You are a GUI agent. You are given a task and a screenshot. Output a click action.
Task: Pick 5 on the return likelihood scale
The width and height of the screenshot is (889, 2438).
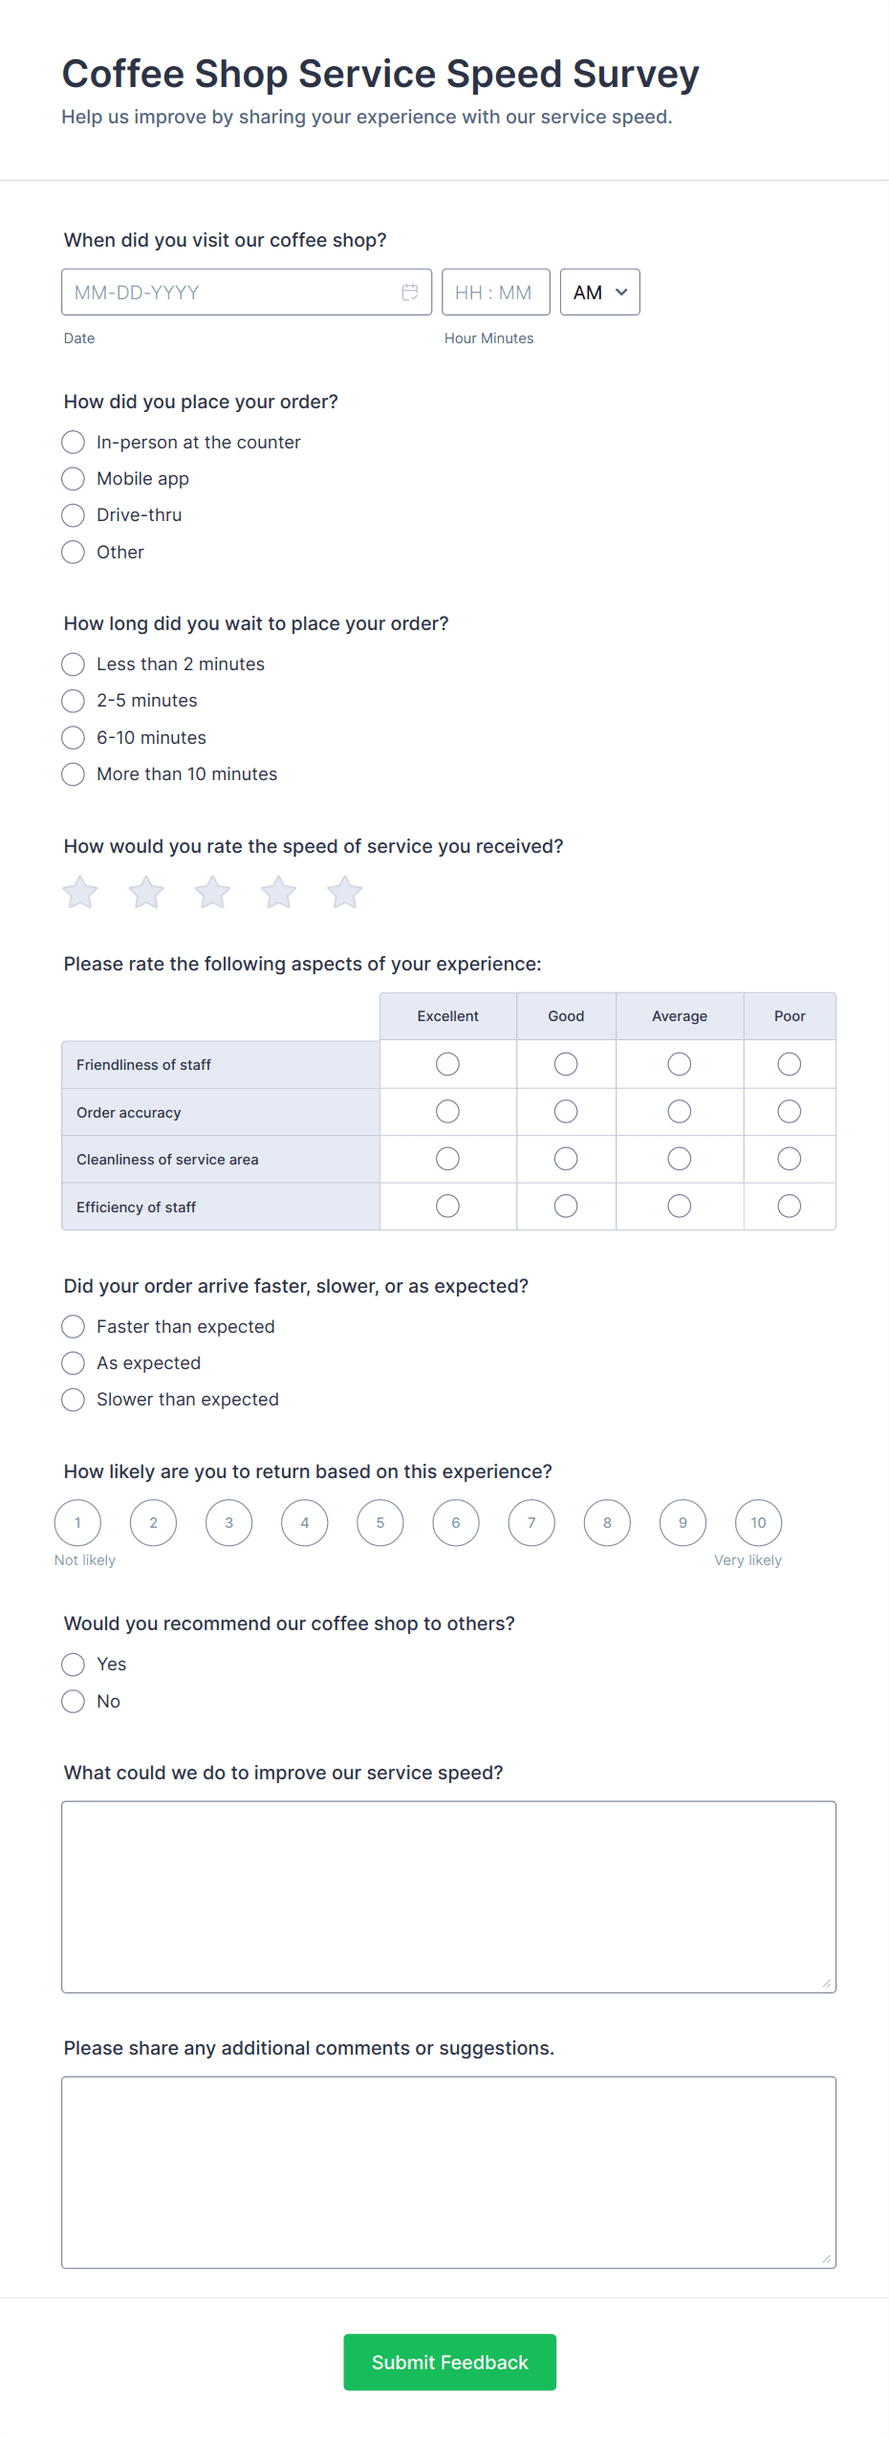coord(380,1523)
